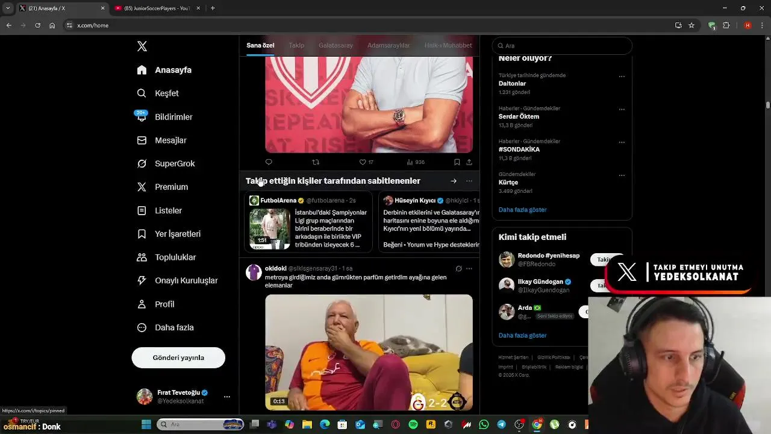
Task: Open Listeler from sidebar
Action: 159,210
